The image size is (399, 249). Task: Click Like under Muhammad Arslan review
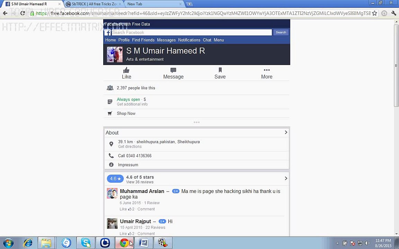(123, 209)
